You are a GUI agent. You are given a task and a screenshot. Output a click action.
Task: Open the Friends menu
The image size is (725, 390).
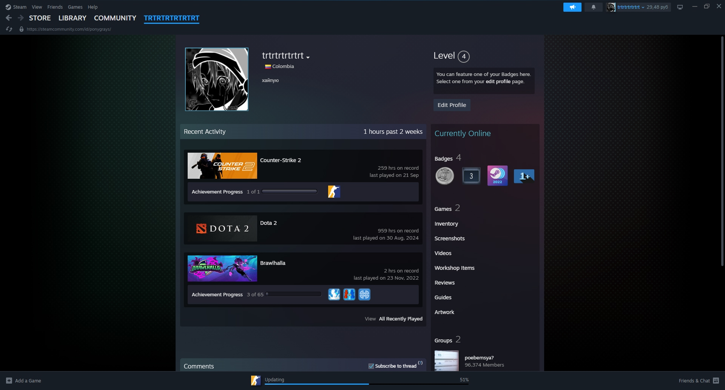pos(55,7)
